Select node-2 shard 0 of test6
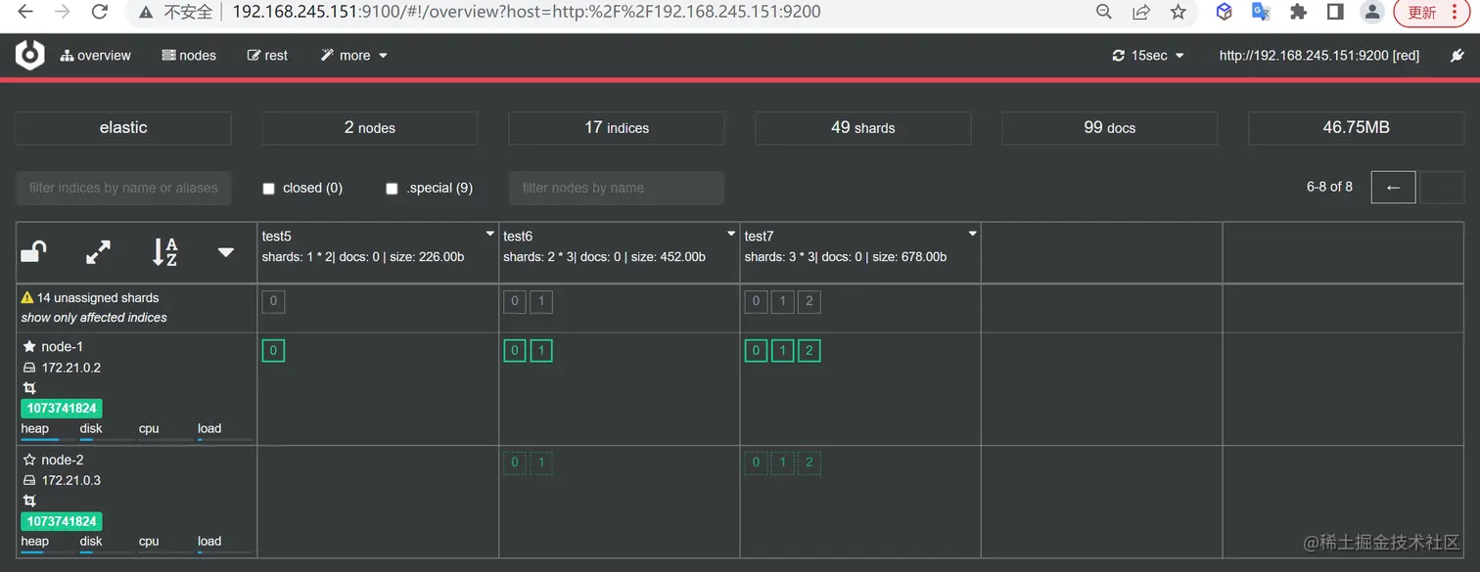 point(515,462)
